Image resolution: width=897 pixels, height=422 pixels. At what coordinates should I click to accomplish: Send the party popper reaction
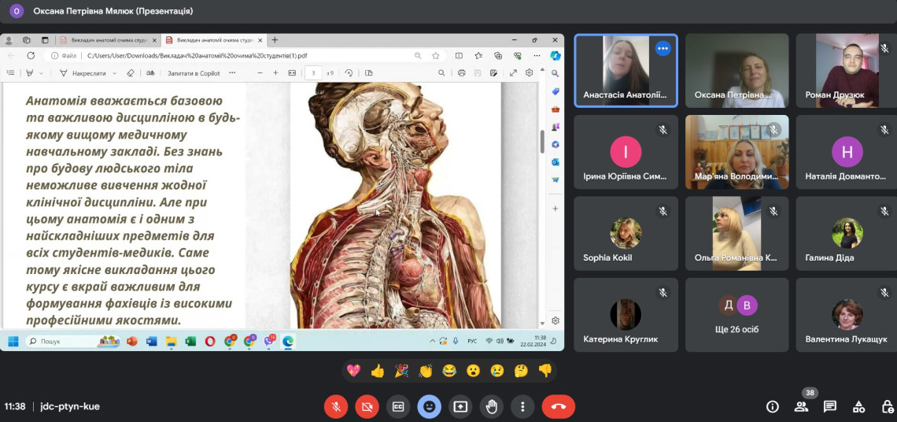401,371
